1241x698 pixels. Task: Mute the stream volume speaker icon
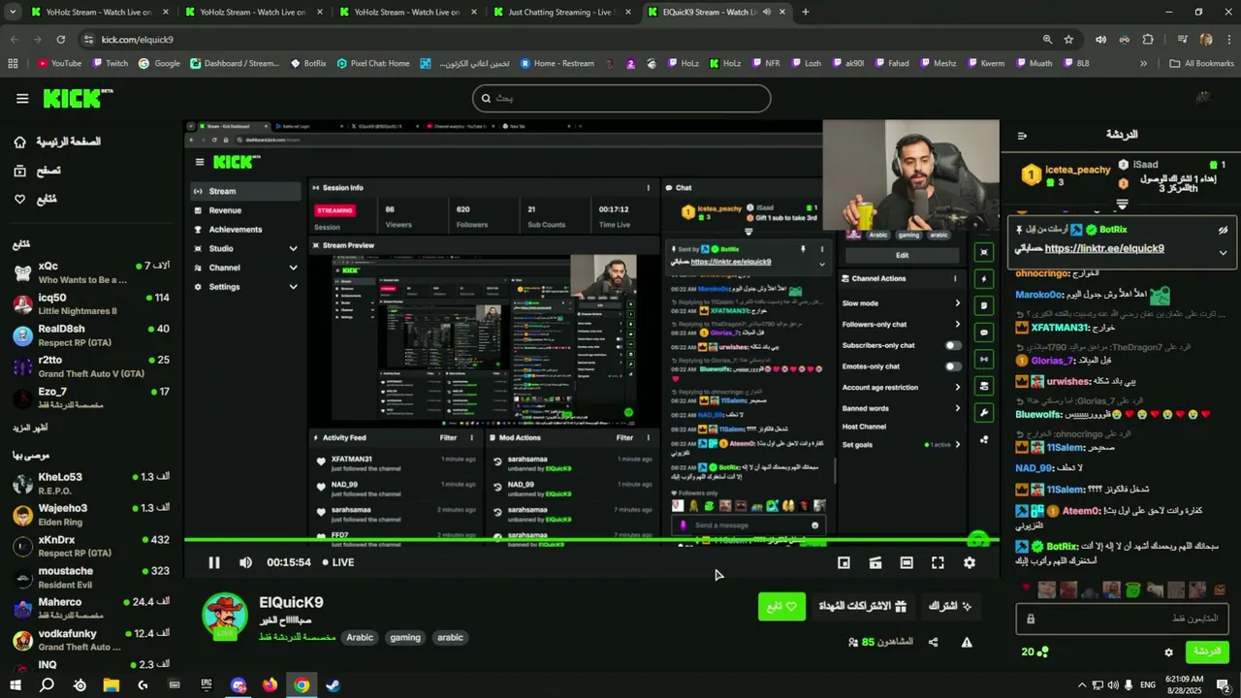pyautogui.click(x=245, y=562)
